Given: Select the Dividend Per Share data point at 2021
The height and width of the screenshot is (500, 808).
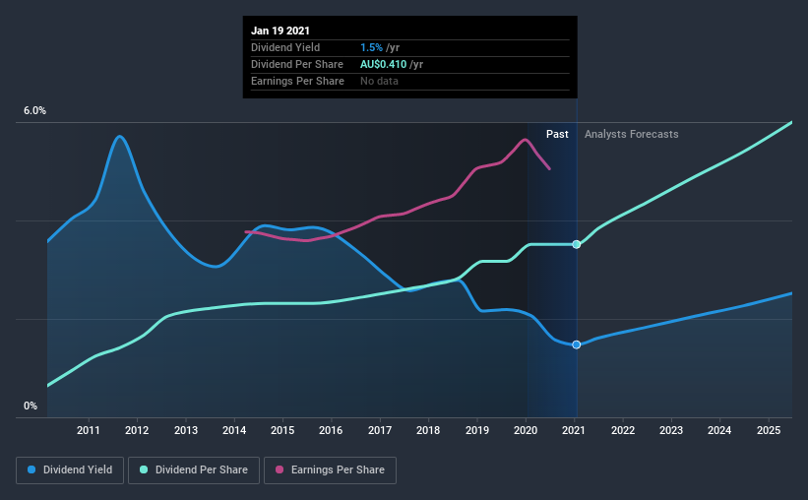Looking at the screenshot, I should click(577, 244).
